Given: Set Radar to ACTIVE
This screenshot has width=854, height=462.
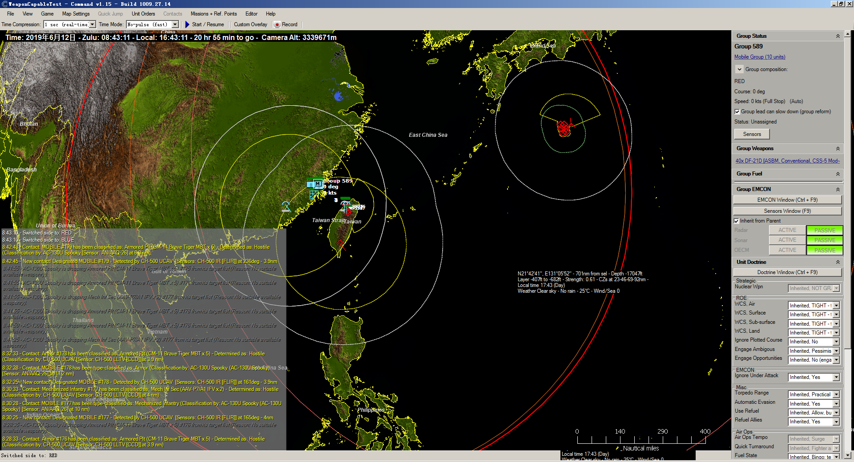Looking at the screenshot, I should coord(787,230).
